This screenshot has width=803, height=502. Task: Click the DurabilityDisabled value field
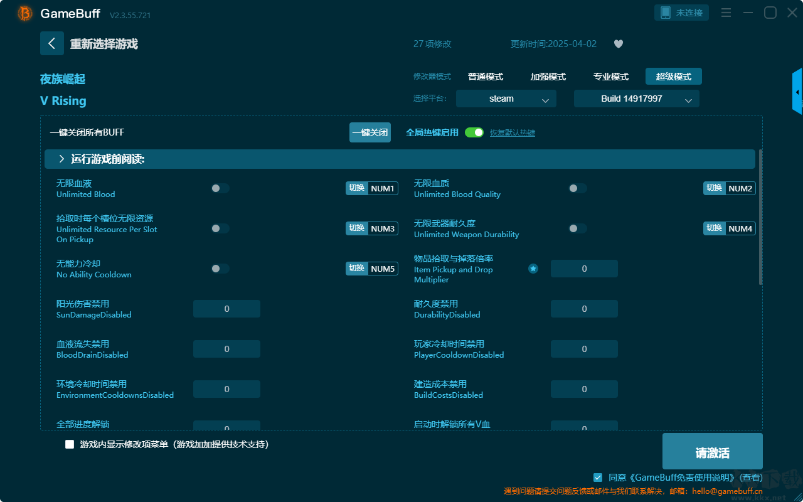(x=584, y=309)
